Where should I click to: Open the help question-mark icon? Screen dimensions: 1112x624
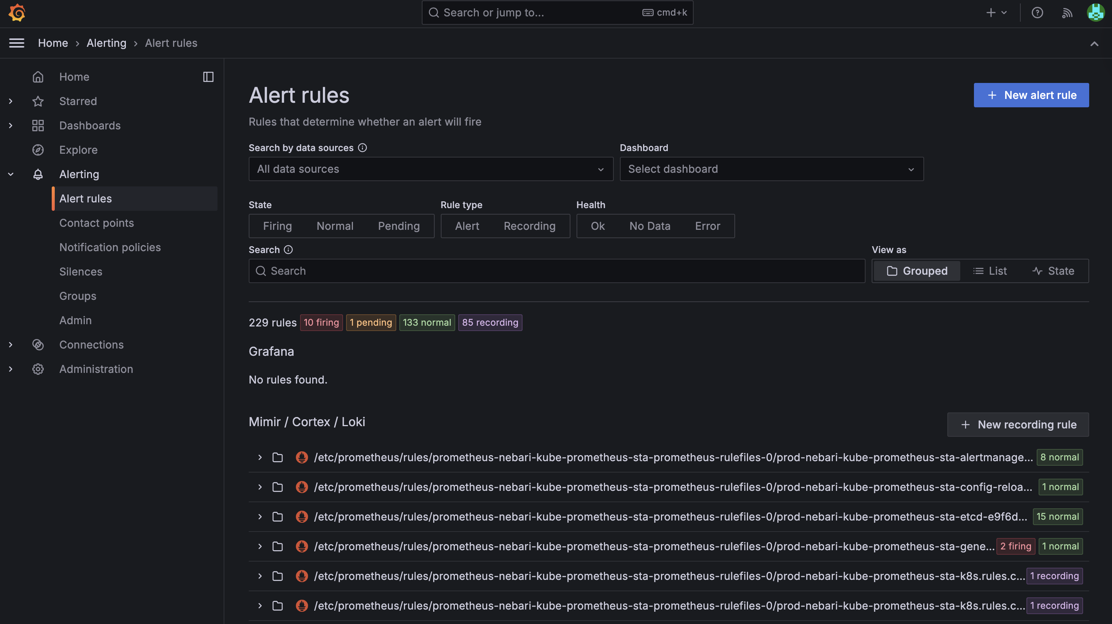(1037, 13)
